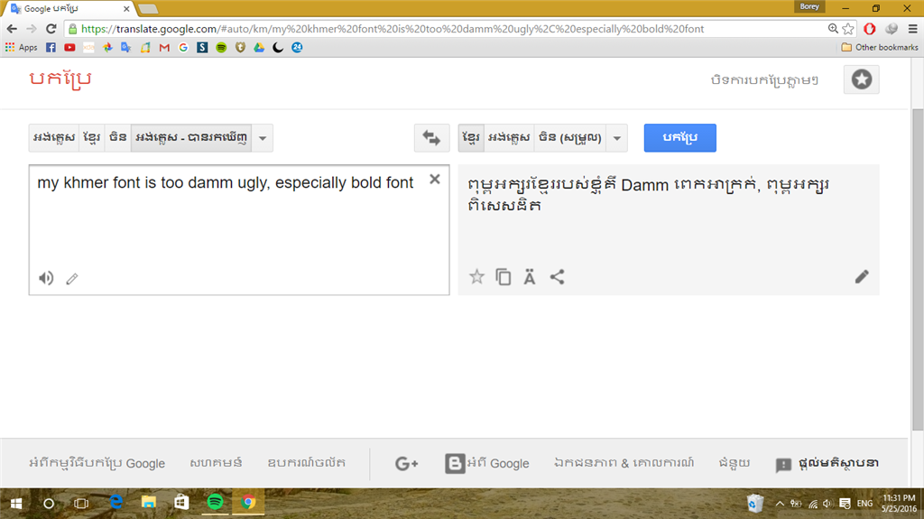The height and width of the screenshot is (519, 924).
Task: Open privacy & terms footer link
Action: point(624,463)
